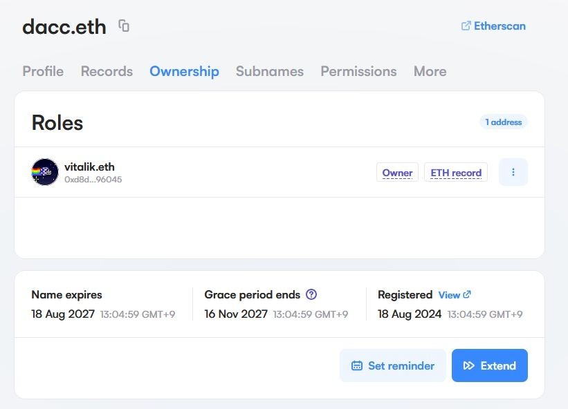Click the ETH record role tag
Screen dimensions: 568x409
(455, 173)
